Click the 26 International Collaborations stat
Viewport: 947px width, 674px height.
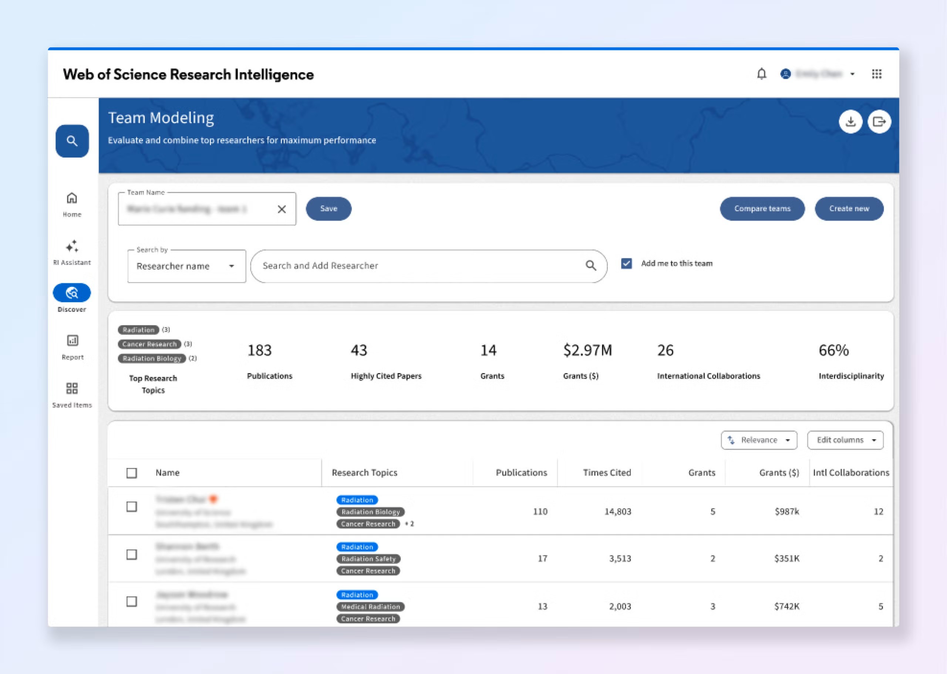tap(709, 361)
